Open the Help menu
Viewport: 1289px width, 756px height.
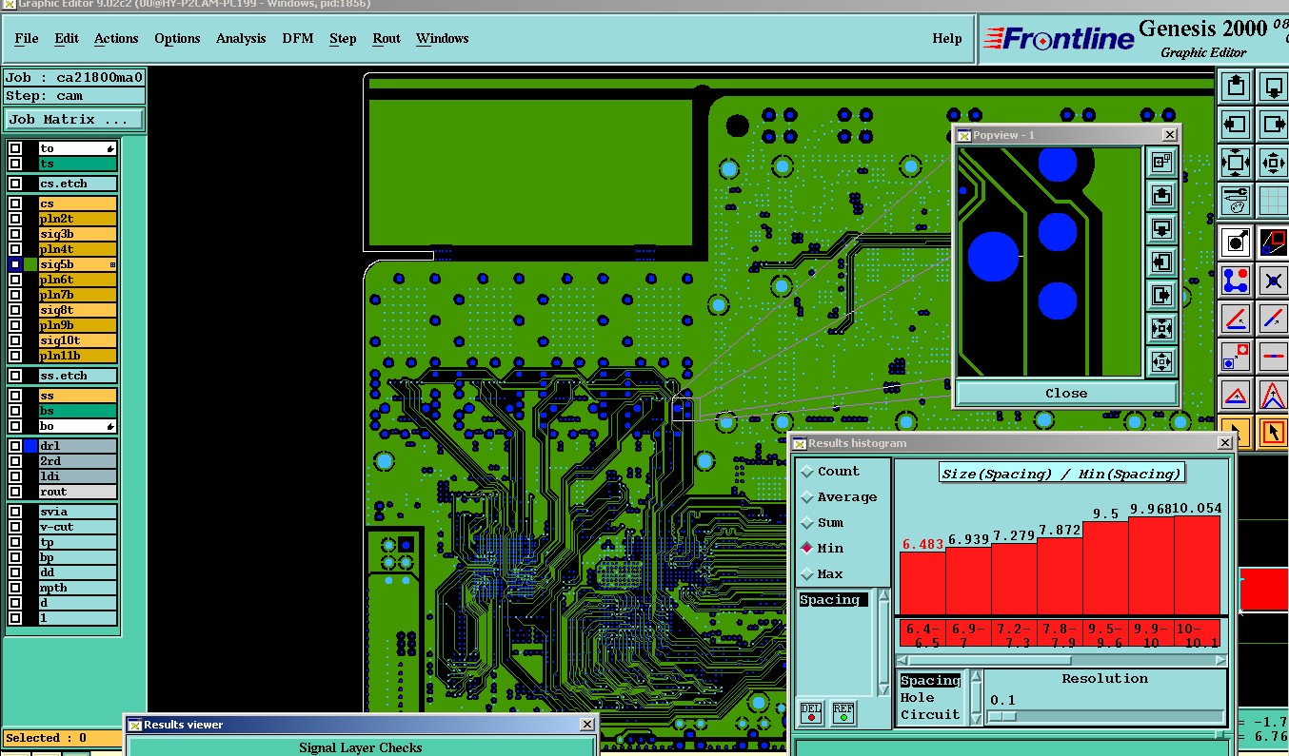[947, 38]
